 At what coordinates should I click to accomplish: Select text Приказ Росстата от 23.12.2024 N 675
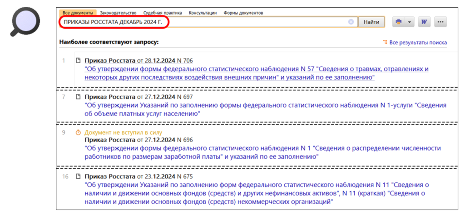[x=139, y=176]
